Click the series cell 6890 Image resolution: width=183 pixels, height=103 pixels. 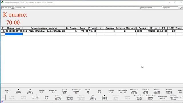click(142, 31)
